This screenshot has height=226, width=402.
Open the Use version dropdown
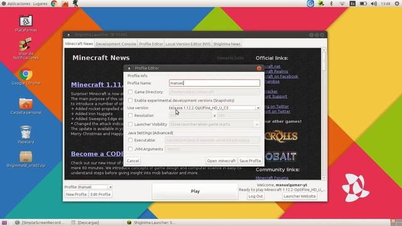pos(214,108)
